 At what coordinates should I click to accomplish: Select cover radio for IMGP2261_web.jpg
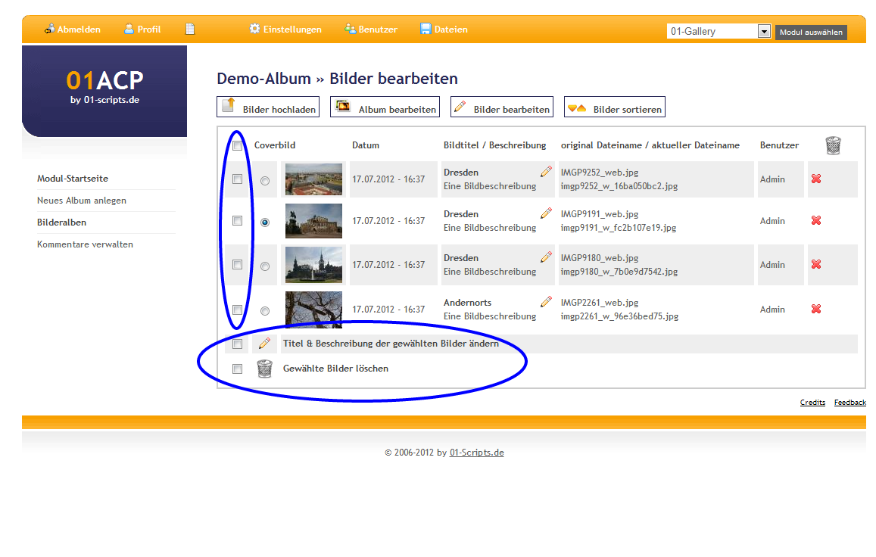[265, 311]
